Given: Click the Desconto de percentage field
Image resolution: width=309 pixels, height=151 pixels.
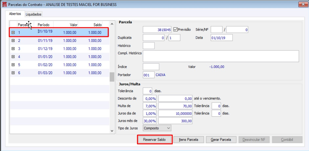Looking at the screenshot, I should tap(150, 98).
